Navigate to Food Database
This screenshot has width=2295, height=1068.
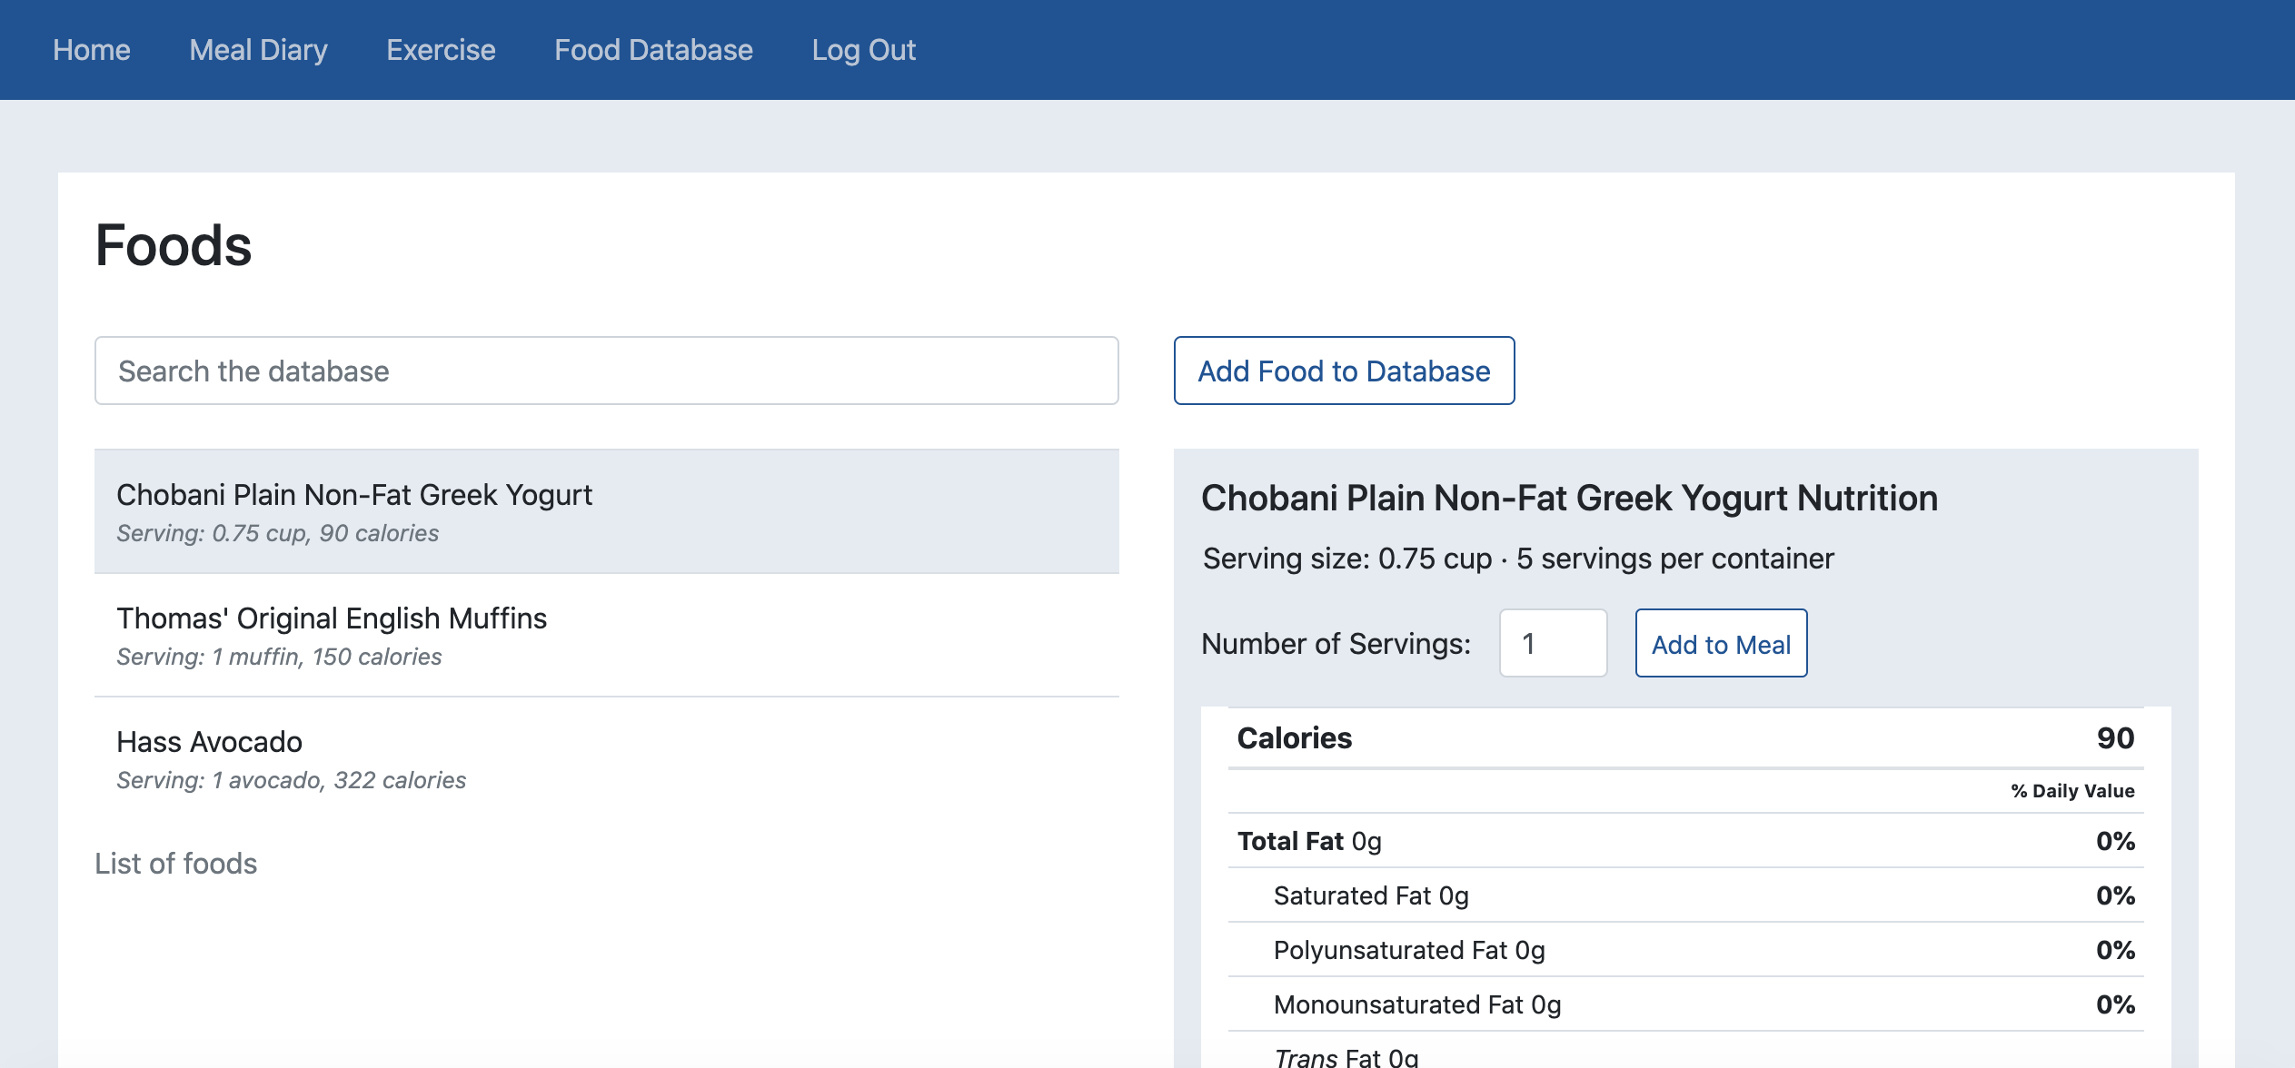pyautogui.click(x=653, y=50)
